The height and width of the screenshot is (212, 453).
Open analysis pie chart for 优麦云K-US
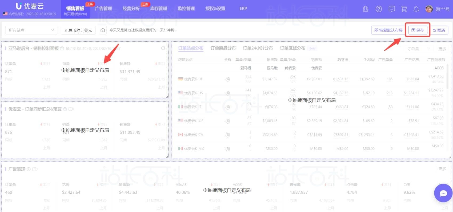[x=228, y=93]
